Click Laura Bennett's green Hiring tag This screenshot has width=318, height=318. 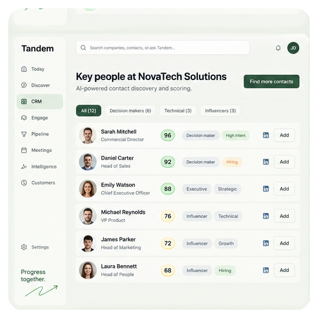point(225,270)
